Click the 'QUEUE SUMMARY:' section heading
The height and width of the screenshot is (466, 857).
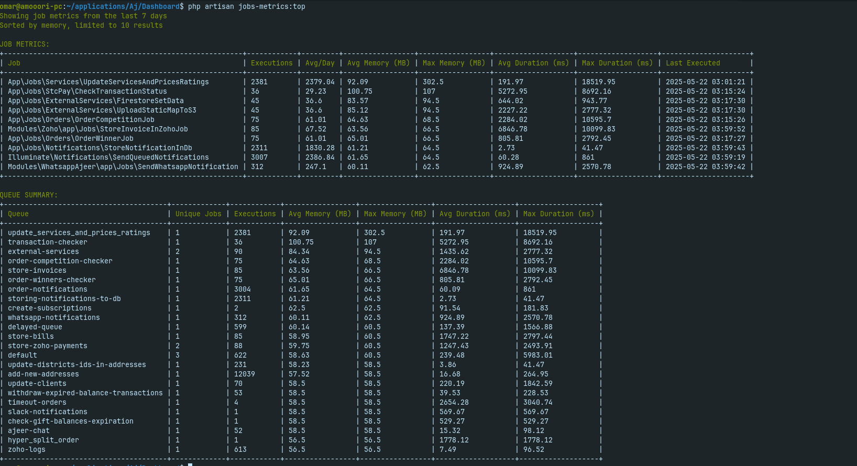pyautogui.click(x=29, y=195)
